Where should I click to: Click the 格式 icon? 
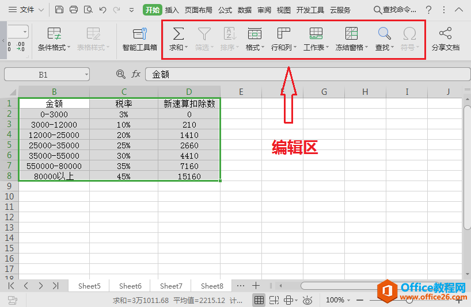(x=255, y=33)
